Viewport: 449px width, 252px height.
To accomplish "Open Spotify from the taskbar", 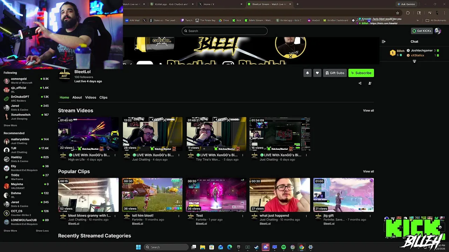I will pyautogui.click(x=283, y=247).
